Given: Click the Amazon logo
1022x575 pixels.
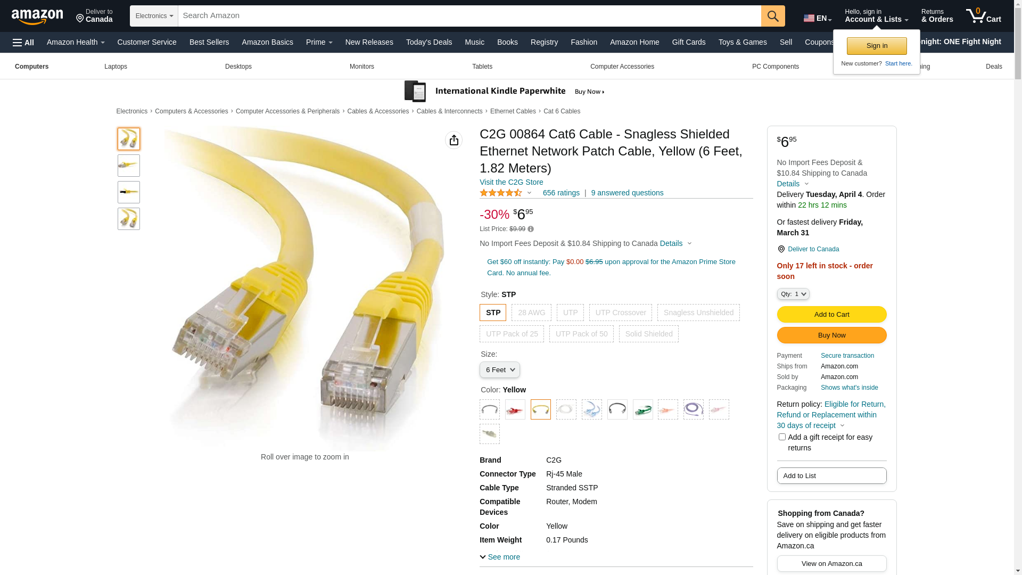Looking at the screenshot, I should click(x=37, y=17).
